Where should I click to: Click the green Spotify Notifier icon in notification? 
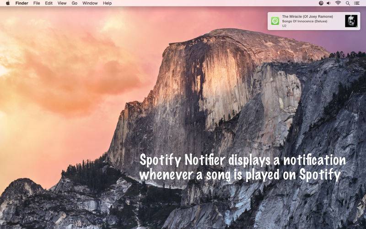(275, 21)
